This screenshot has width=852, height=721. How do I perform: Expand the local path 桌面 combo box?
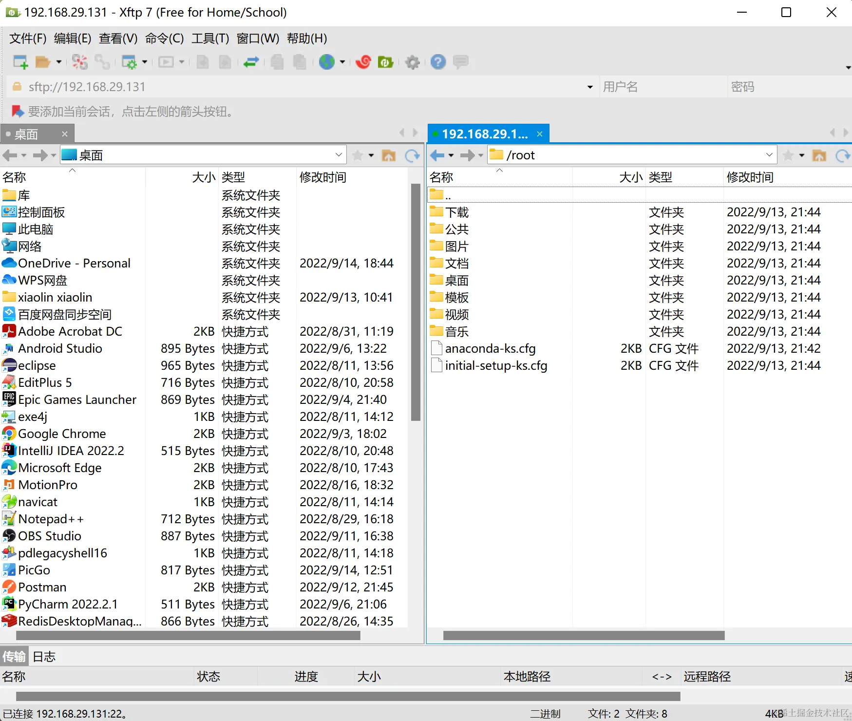[x=339, y=155]
